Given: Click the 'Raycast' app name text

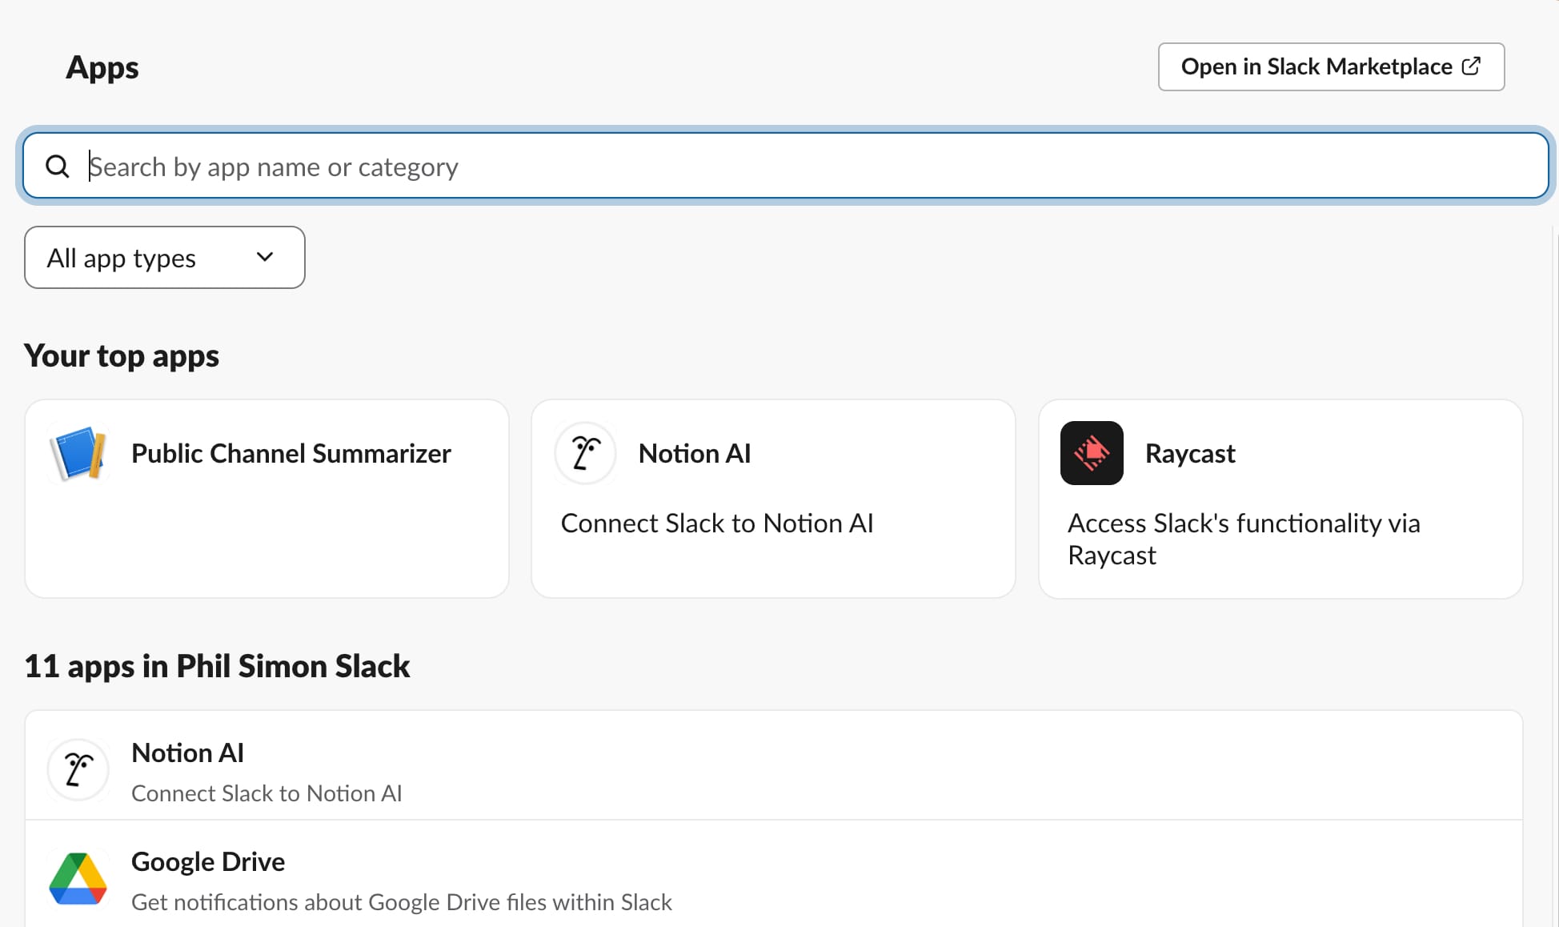Looking at the screenshot, I should click(x=1190, y=453).
